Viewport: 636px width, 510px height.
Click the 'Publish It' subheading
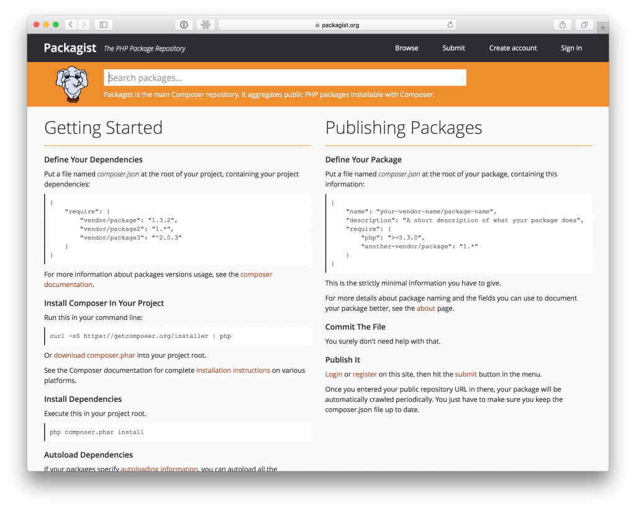coord(343,360)
